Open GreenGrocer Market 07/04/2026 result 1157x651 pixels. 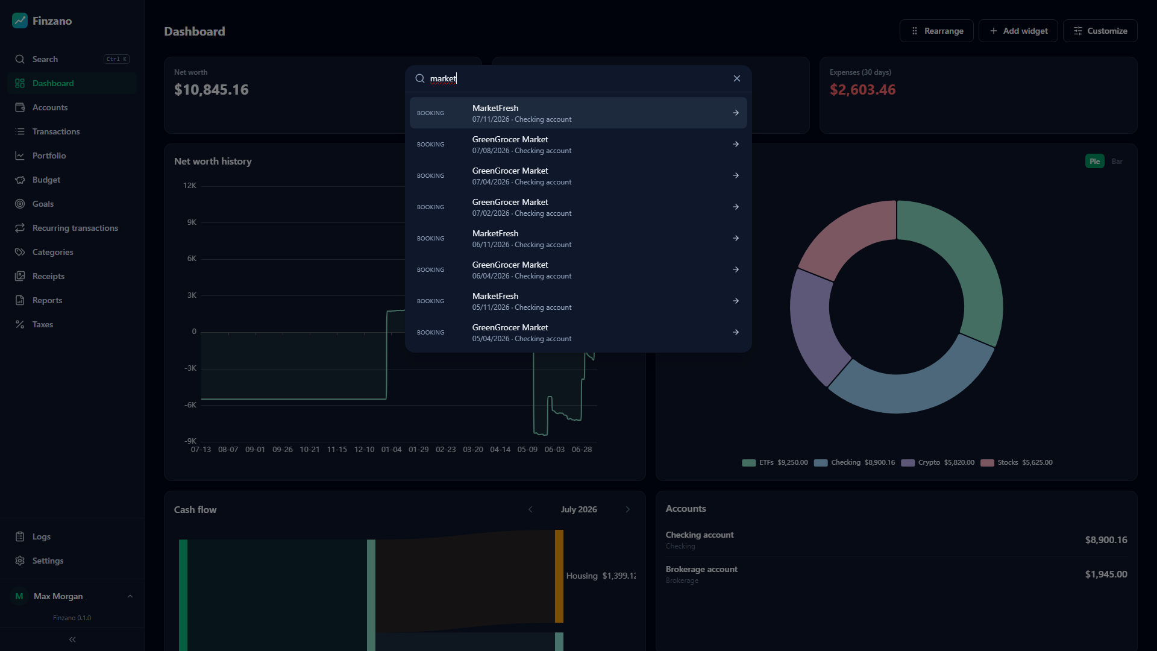click(x=578, y=175)
